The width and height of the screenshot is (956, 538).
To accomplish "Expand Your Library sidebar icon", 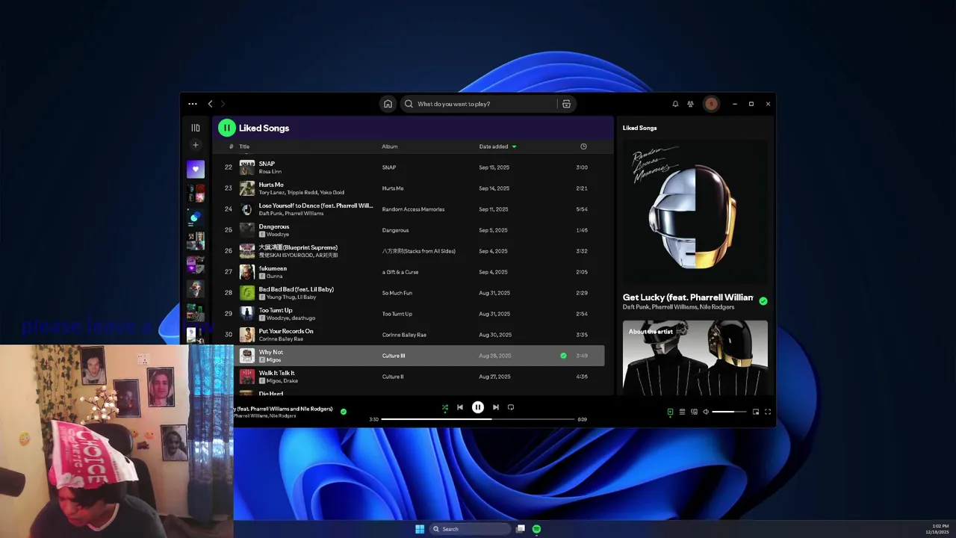I will (196, 128).
